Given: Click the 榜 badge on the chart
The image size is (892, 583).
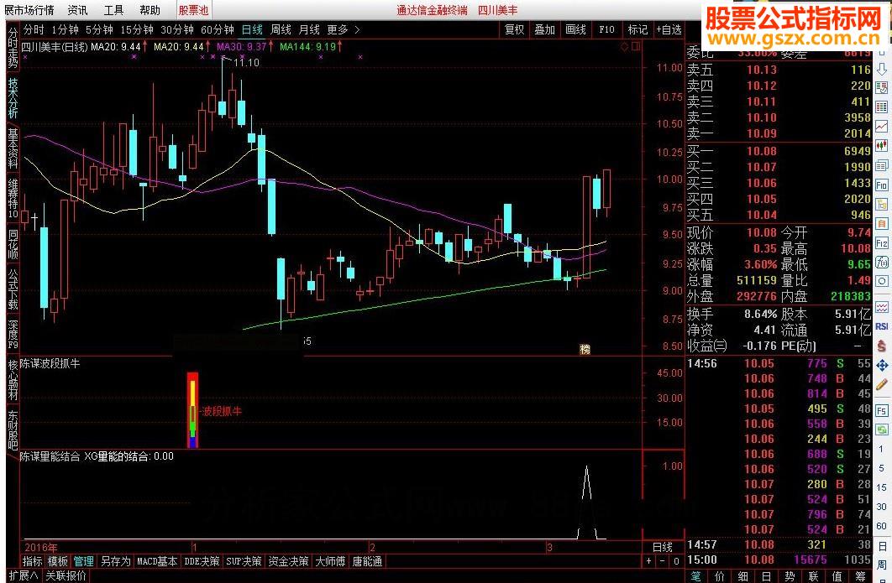Looking at the screenshot, I should (585, 350).
